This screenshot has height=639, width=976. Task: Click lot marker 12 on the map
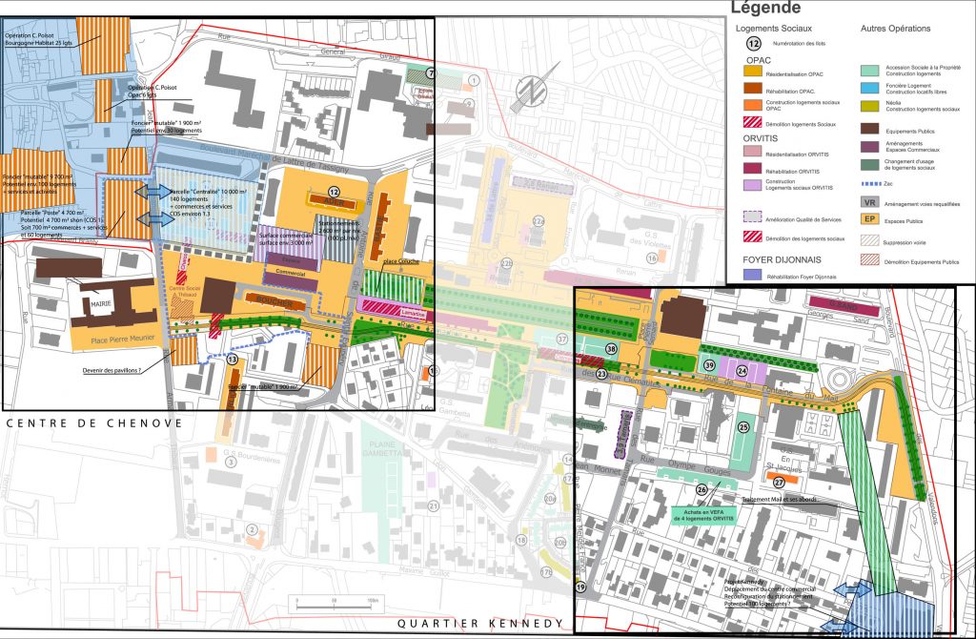tap(335, 193)
